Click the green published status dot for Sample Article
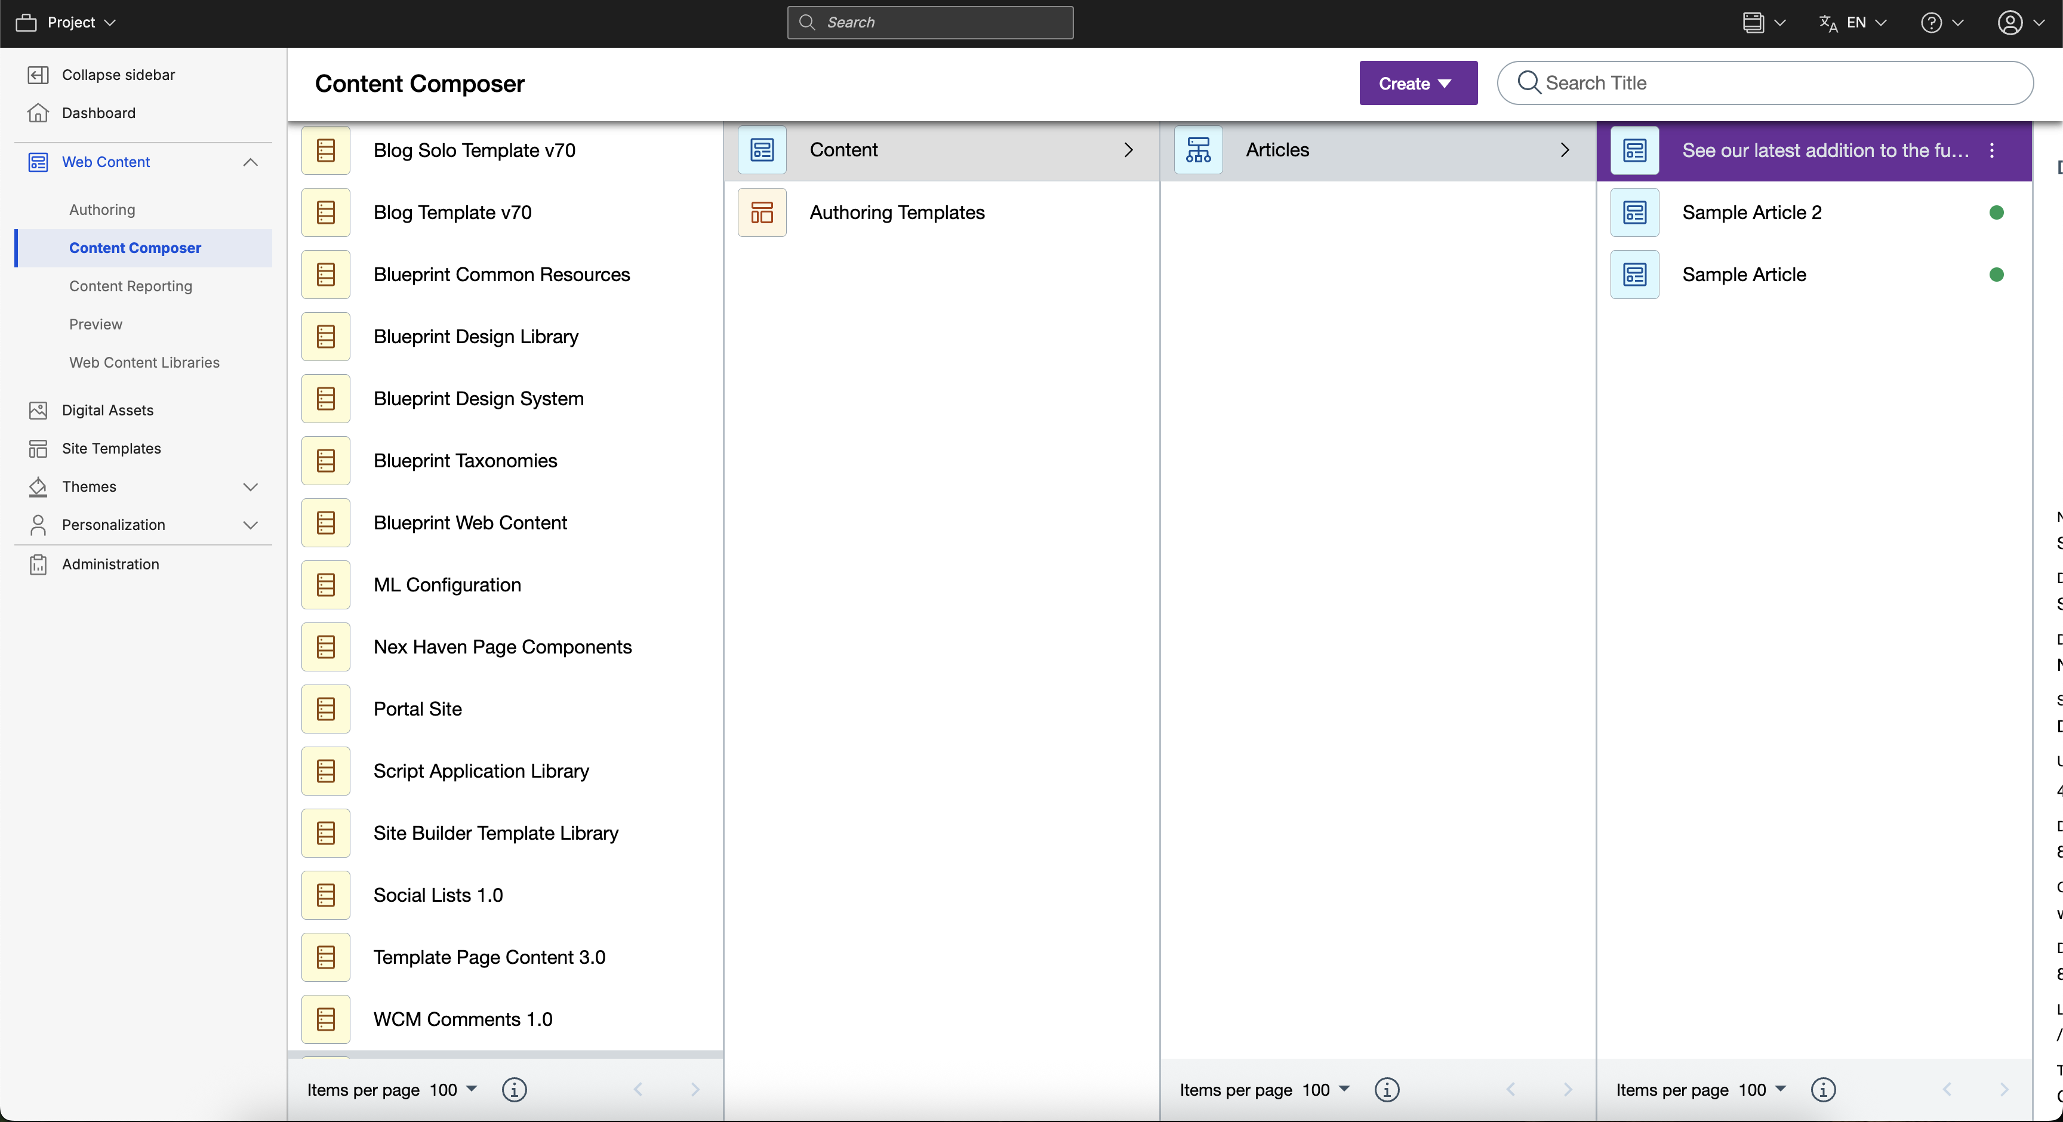2063x1122 pixels. (1997, 275)
